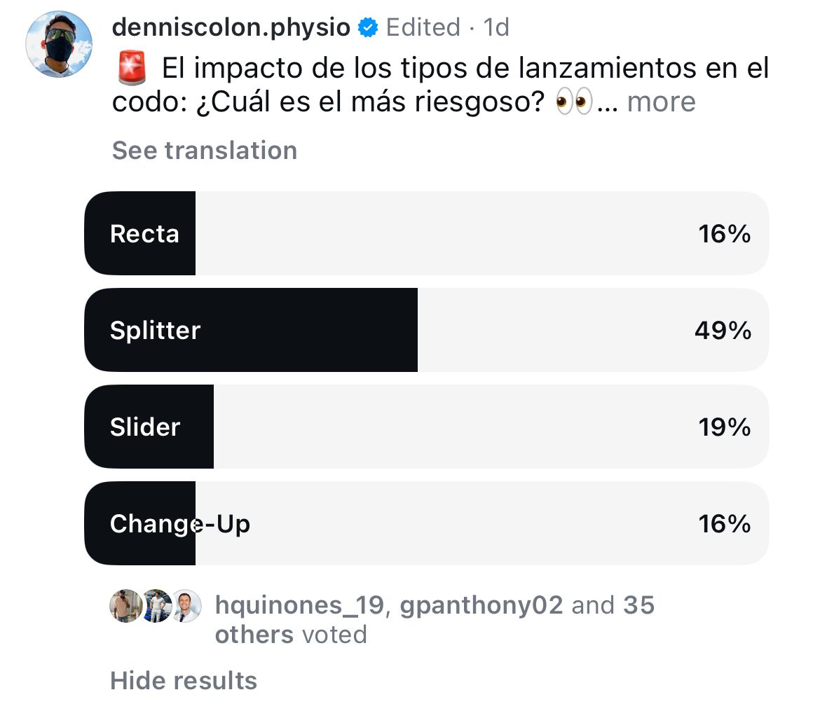
Task: Click the red siren emoji
Action: [x=131, y=68]
